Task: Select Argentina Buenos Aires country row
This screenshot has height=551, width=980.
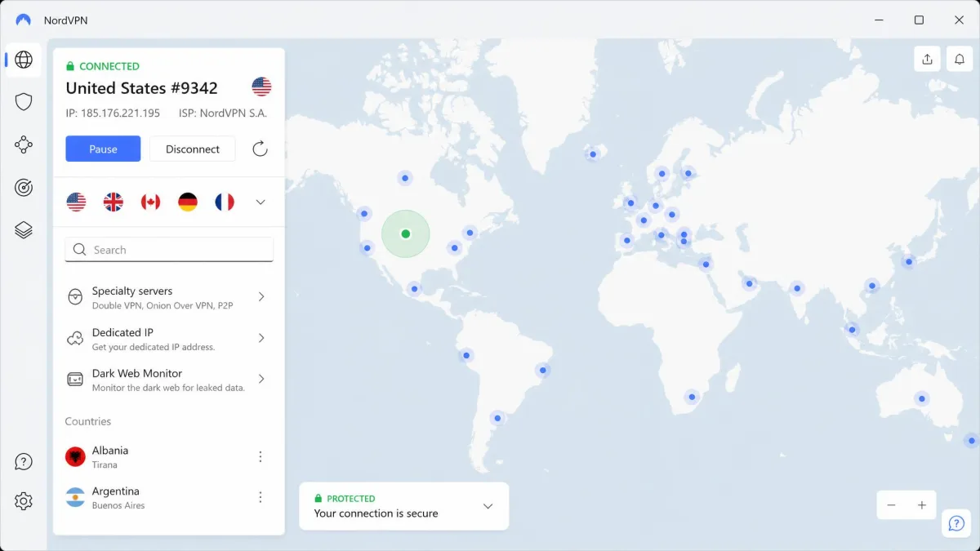Action: pyautogui.click(x=169, y=498)
